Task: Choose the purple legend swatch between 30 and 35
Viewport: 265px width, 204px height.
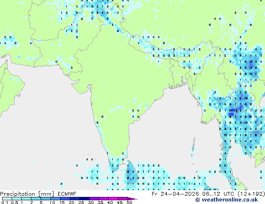Action: (x=95, y=199)
